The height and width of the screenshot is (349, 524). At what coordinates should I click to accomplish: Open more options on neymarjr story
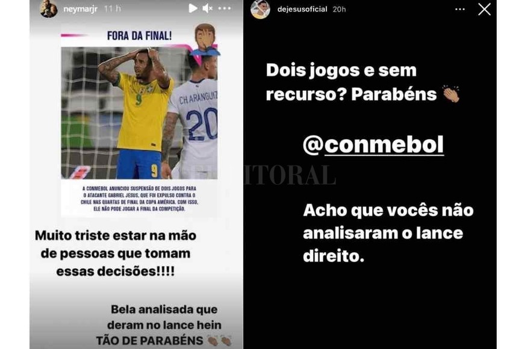click(x=225, y=8)
